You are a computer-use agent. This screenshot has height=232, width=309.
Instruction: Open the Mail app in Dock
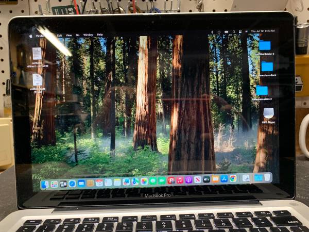pyautogui.click(x=81, y=184)
